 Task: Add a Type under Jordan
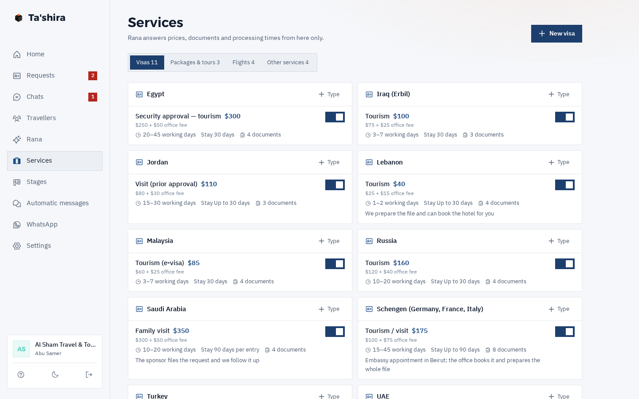click(329, 162)
